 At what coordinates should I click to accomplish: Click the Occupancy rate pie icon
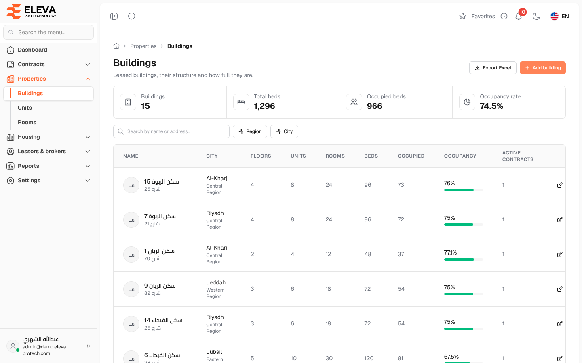pos(467,102)
